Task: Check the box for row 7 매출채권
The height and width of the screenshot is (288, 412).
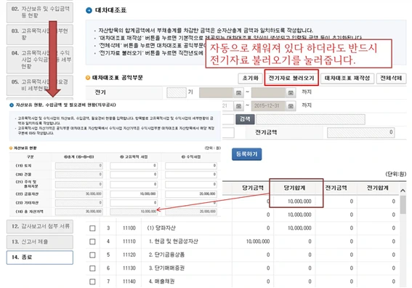Action: coord(92,281)
